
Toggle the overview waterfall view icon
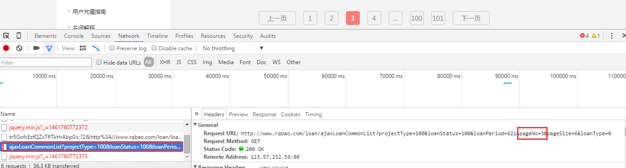96,48
